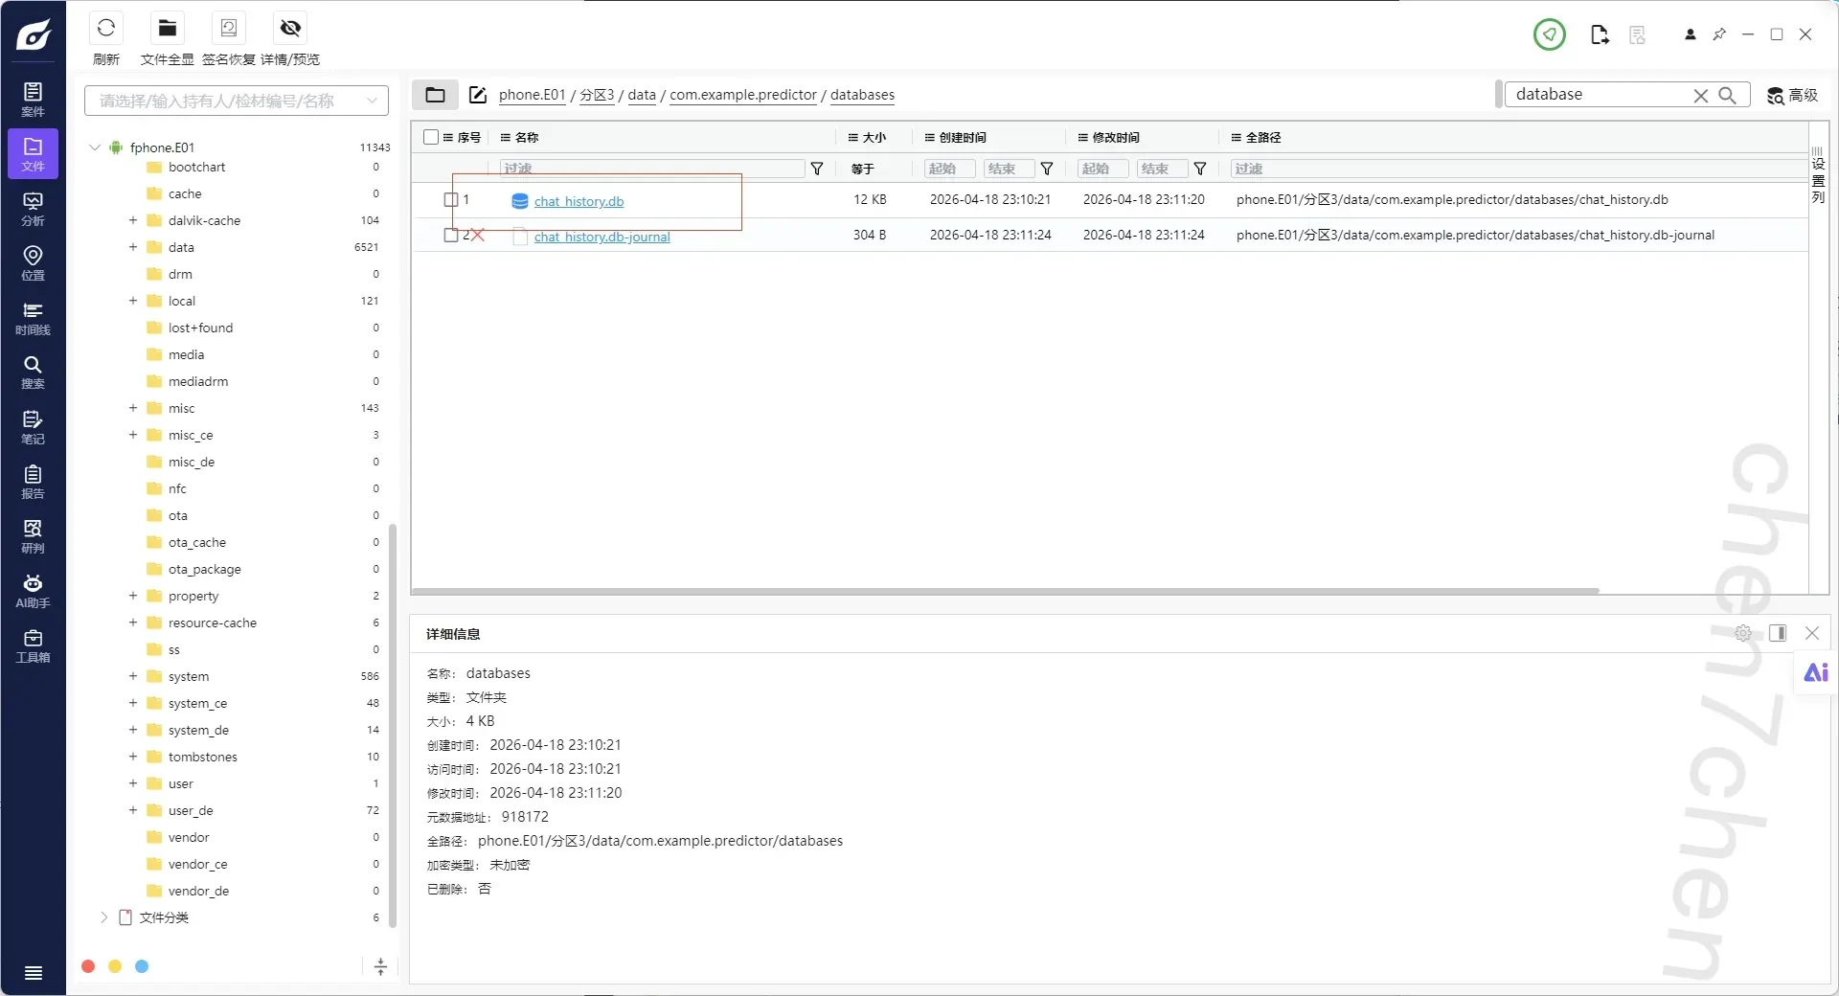Click the edit path pencil icon

click(478, 95)
